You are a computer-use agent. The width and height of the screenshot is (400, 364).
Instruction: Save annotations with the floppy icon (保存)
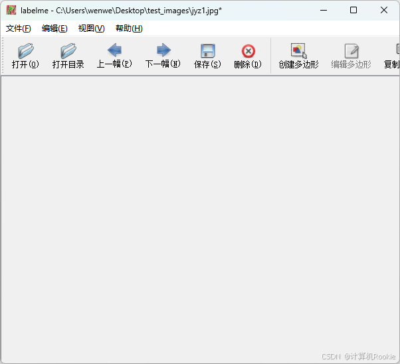click(208, 51)
